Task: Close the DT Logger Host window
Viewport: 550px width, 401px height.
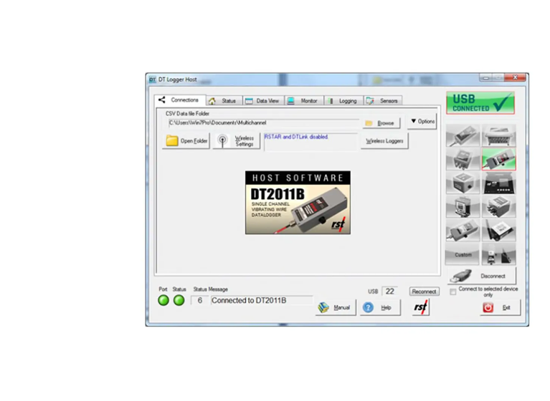Action: click(x=515, y=77)
